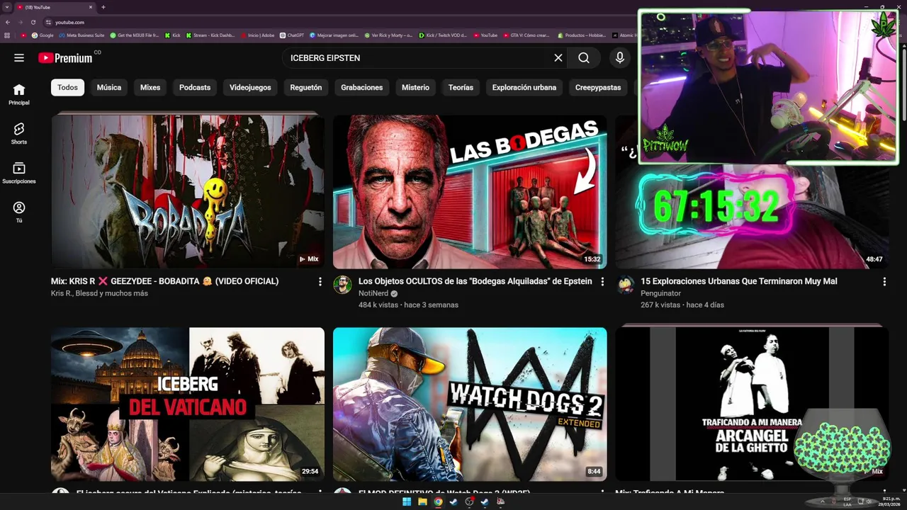Click the ICEBERG EIPSTEN search field

click(418, 58)
